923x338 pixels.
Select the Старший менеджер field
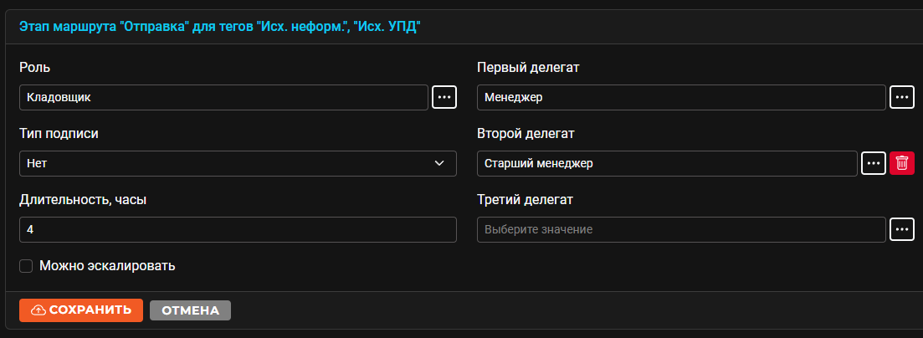click(667, 163)
